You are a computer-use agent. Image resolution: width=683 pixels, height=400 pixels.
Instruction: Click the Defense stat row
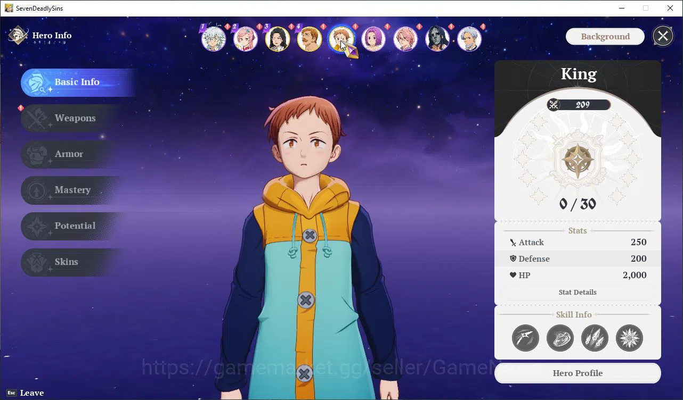[x=578, y=259]
